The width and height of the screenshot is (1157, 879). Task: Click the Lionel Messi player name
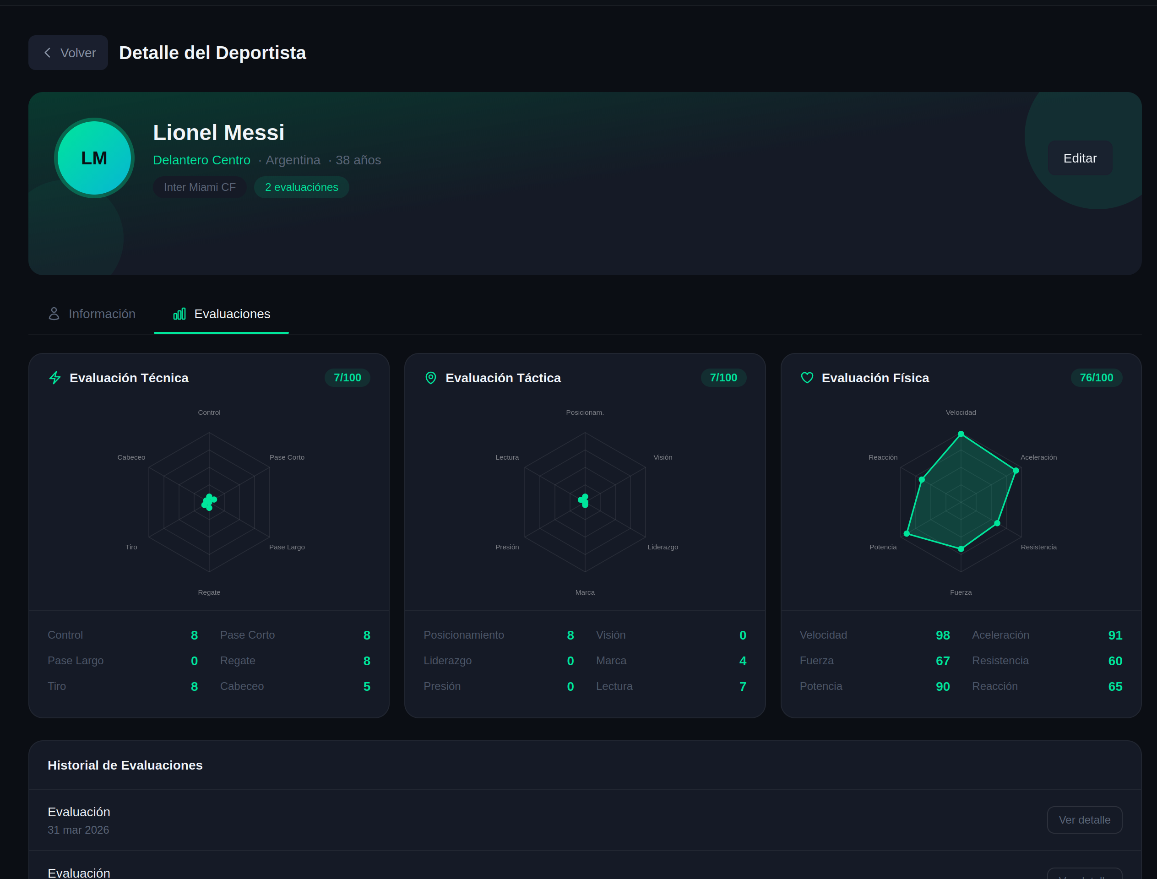[x=219, y=132]
